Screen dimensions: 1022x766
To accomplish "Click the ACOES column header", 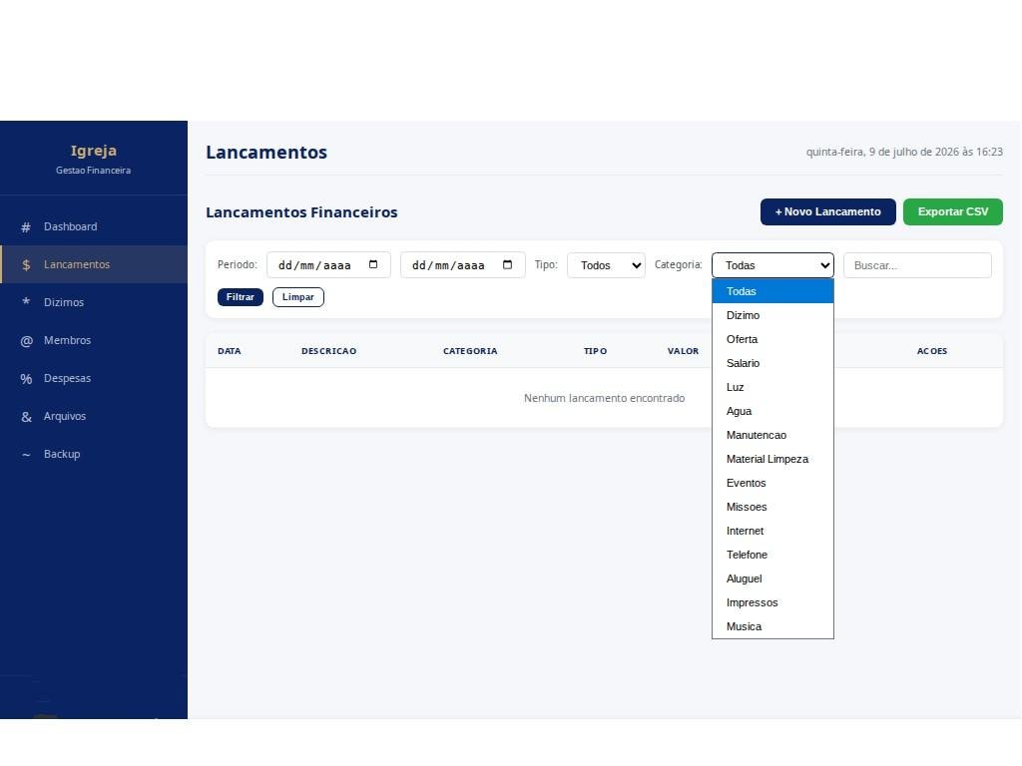I will click(x=932, y=351).
